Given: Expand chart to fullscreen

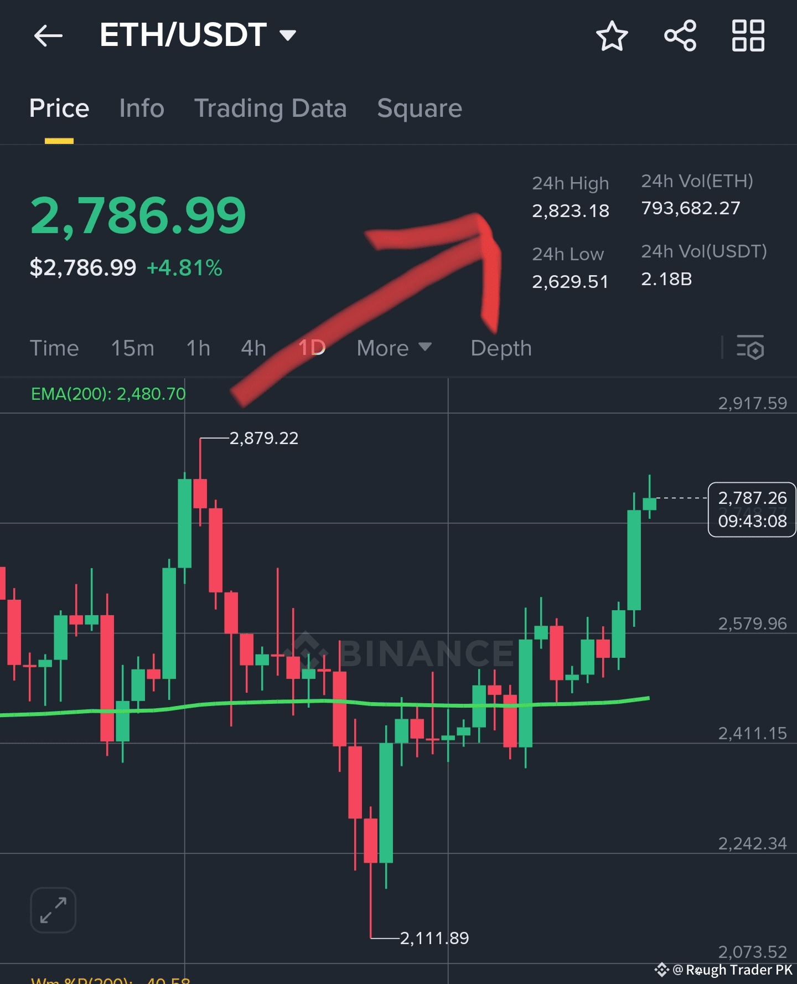Looking at the screenshot, I should (x=53, y=910).
